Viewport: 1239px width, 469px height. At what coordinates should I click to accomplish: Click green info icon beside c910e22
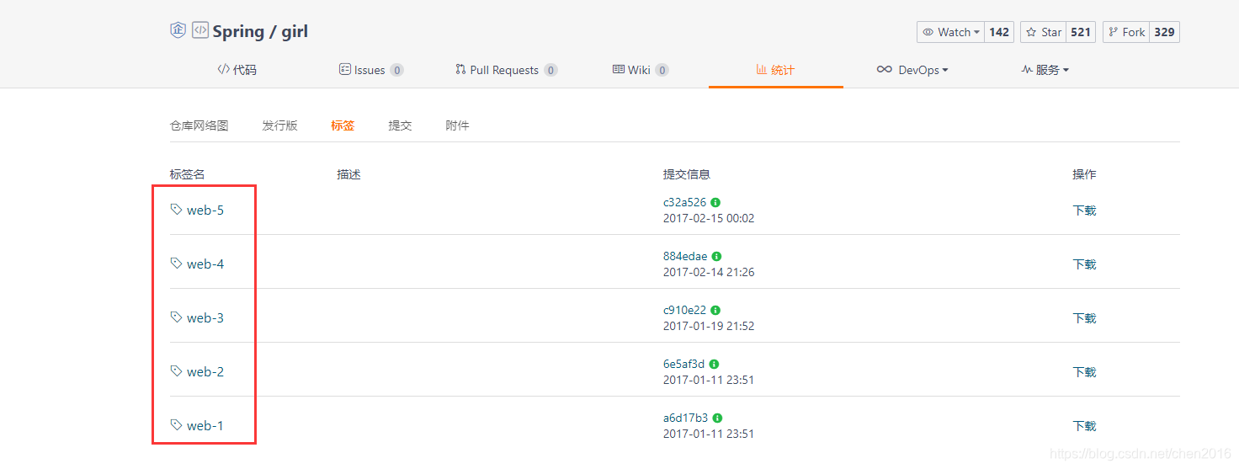(x=715, y=311)
